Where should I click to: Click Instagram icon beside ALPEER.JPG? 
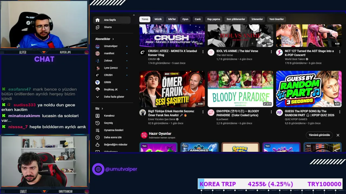point(86,52)
